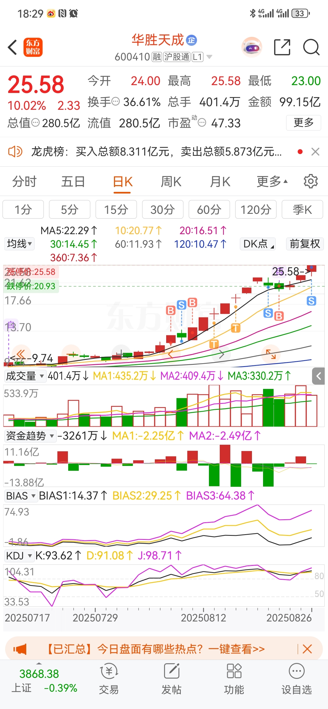This screenshot has width=328, height=709.
Task: Switch to the 周K tab
Action: [x=171, y=182]
